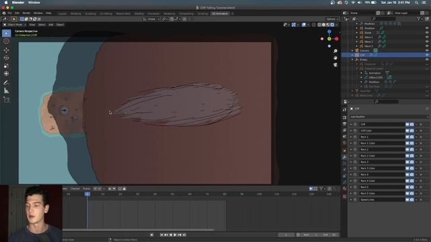The width and height of the screenshot is (431, 242).
Task: Expand the Rock 1 Color modifier panel
Action: pyautogui.click(x=351, y=143)
